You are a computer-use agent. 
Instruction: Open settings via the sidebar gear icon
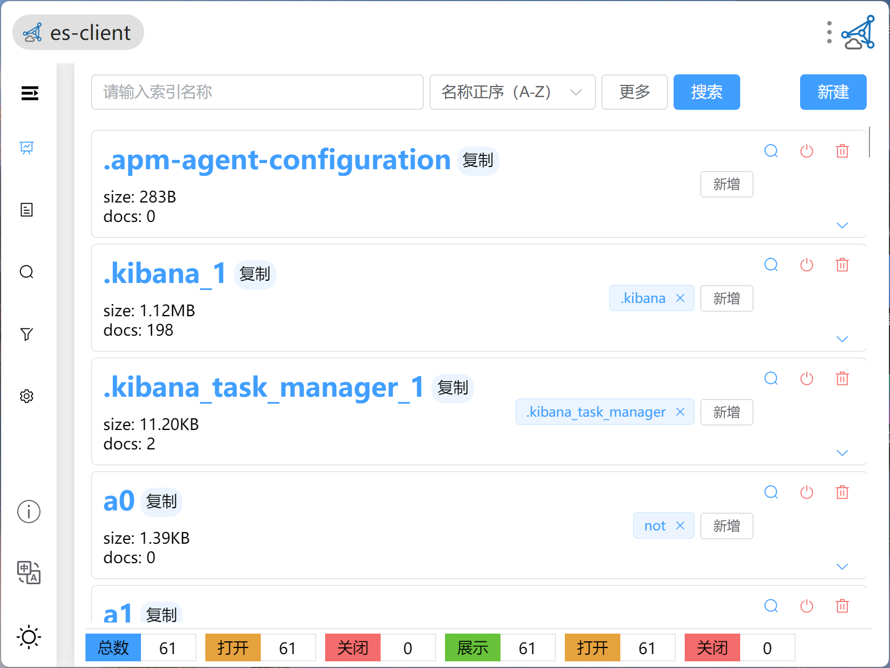click(27, 396)
